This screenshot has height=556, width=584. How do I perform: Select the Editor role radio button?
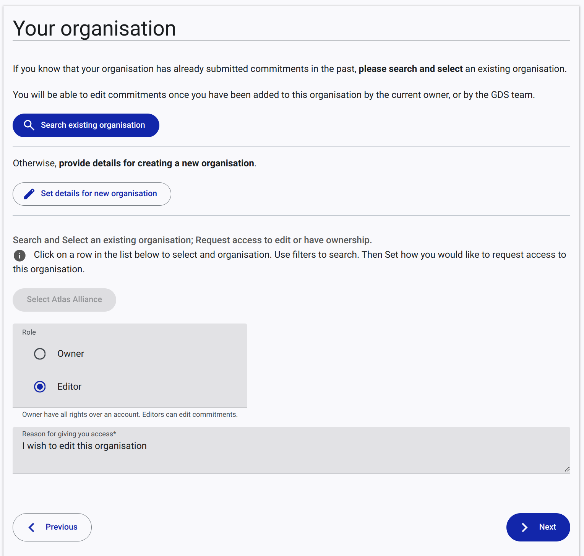[x=40, y=387]
